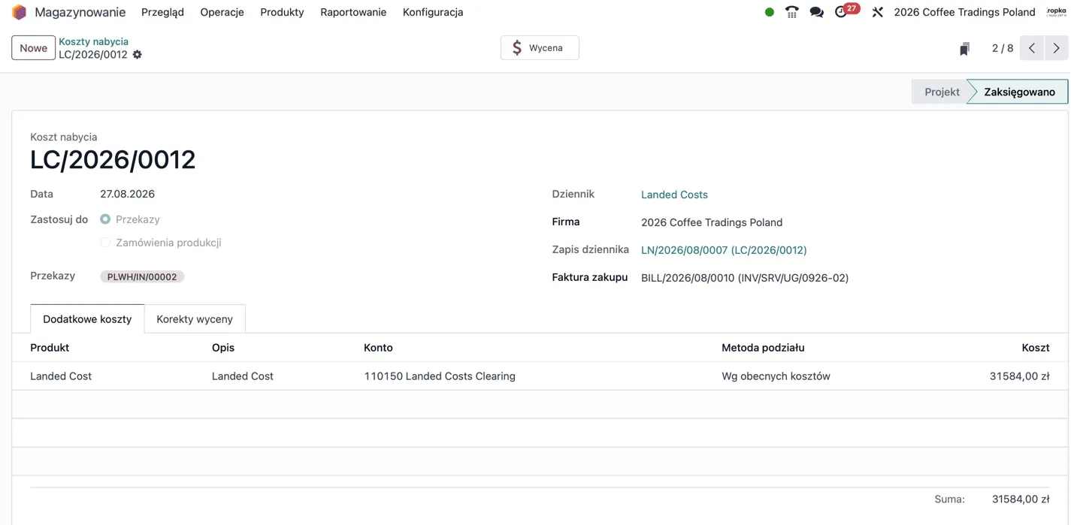Open the Operacje menu
Screen dimensions: 1071x525
222,12
